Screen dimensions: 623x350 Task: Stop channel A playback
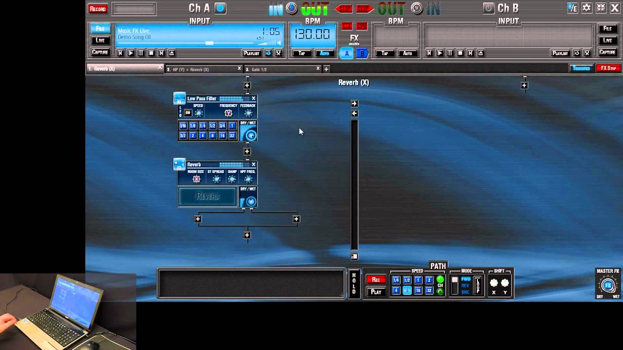pyautogui.click(x=151, y=53)
